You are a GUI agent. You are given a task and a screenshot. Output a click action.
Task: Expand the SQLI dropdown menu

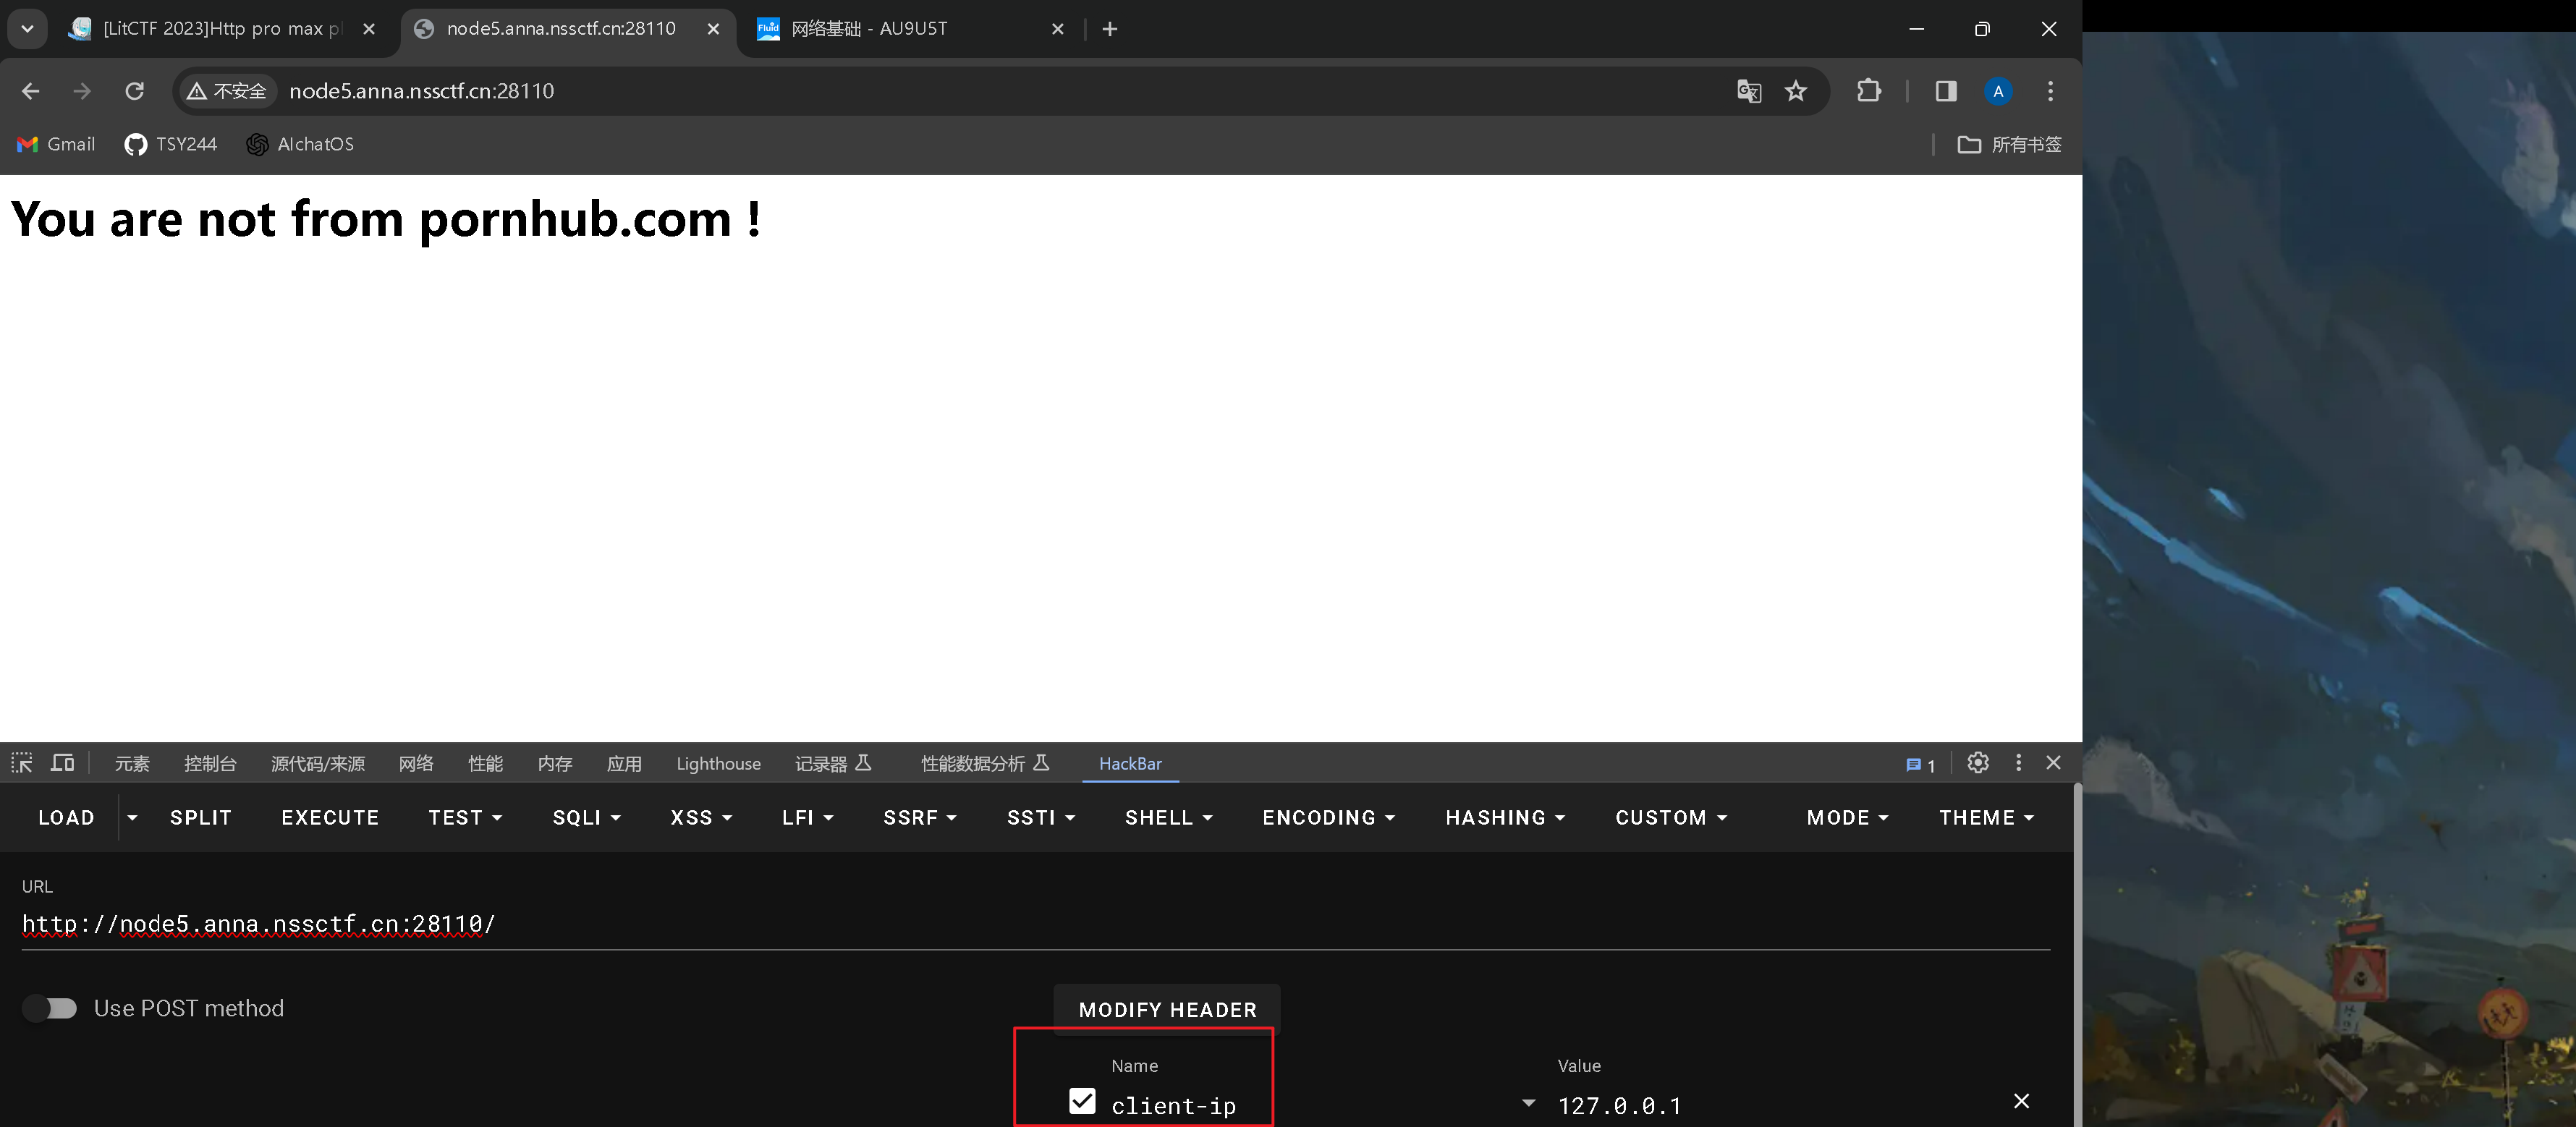tap(587, 818)
